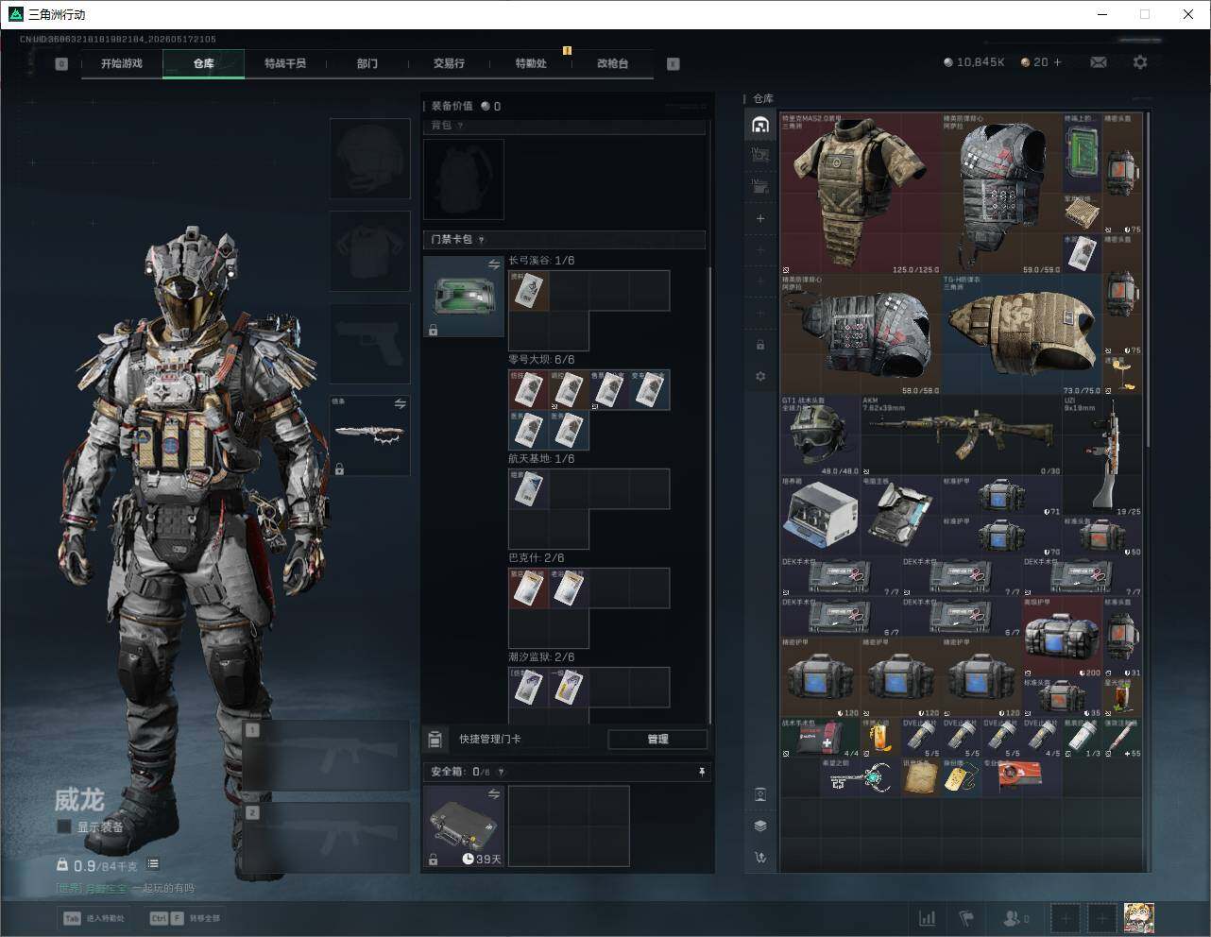The image size is (1211, 937).
Task: Click primary weapon slot 1
Action: [x=327, y=756]
